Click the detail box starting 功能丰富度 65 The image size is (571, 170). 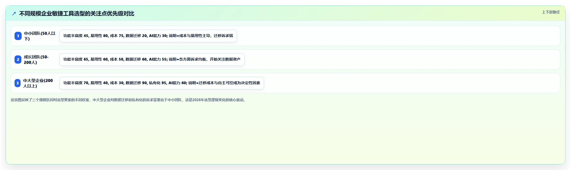(152, 59)
